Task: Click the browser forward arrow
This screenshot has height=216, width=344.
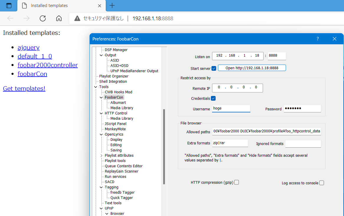Action: [26, 18]
